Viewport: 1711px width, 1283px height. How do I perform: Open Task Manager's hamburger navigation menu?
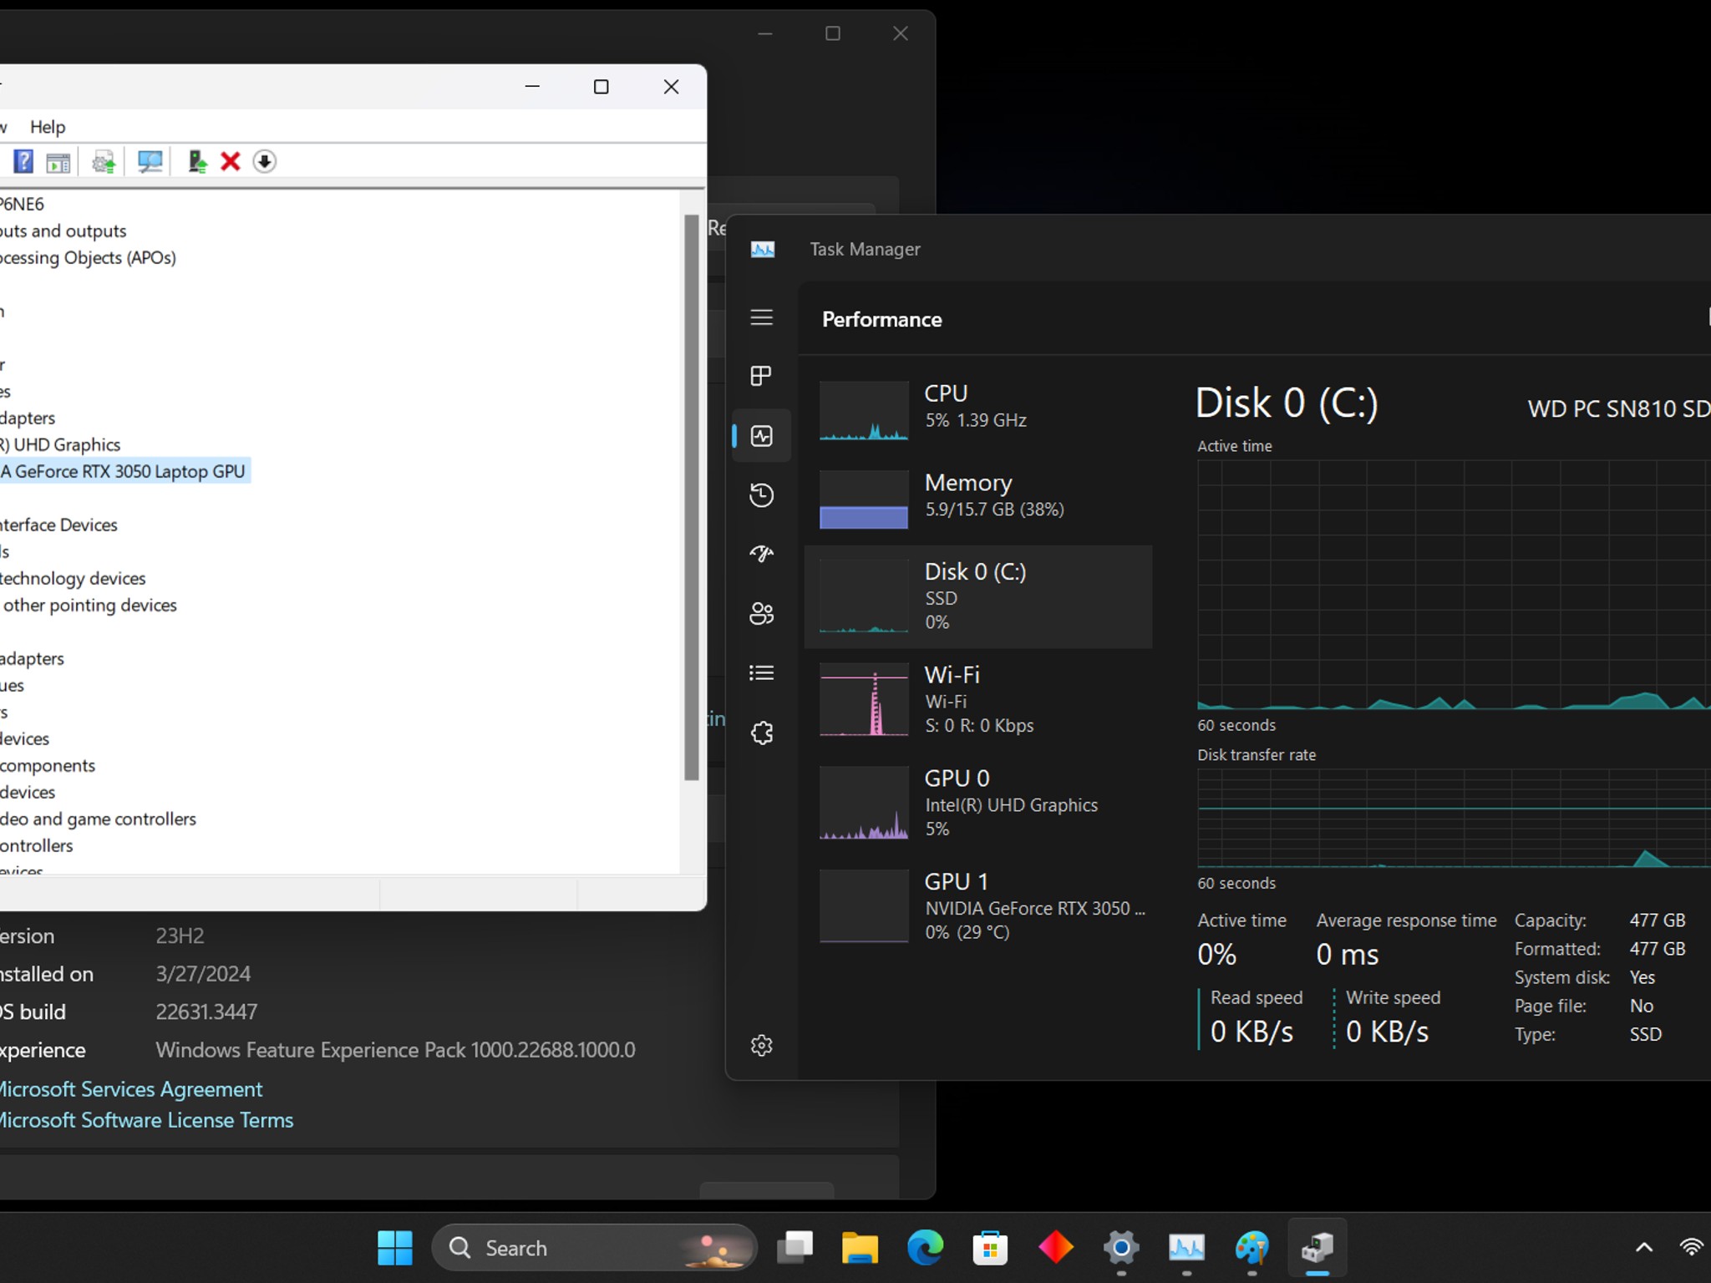(761, 317)
